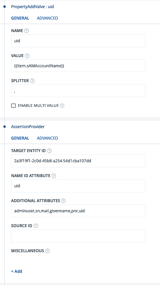Image resolution: width=160 pixels, height=285 pixels.
Task: Edit the Additional Attributes text field
Action: [78, 211]
